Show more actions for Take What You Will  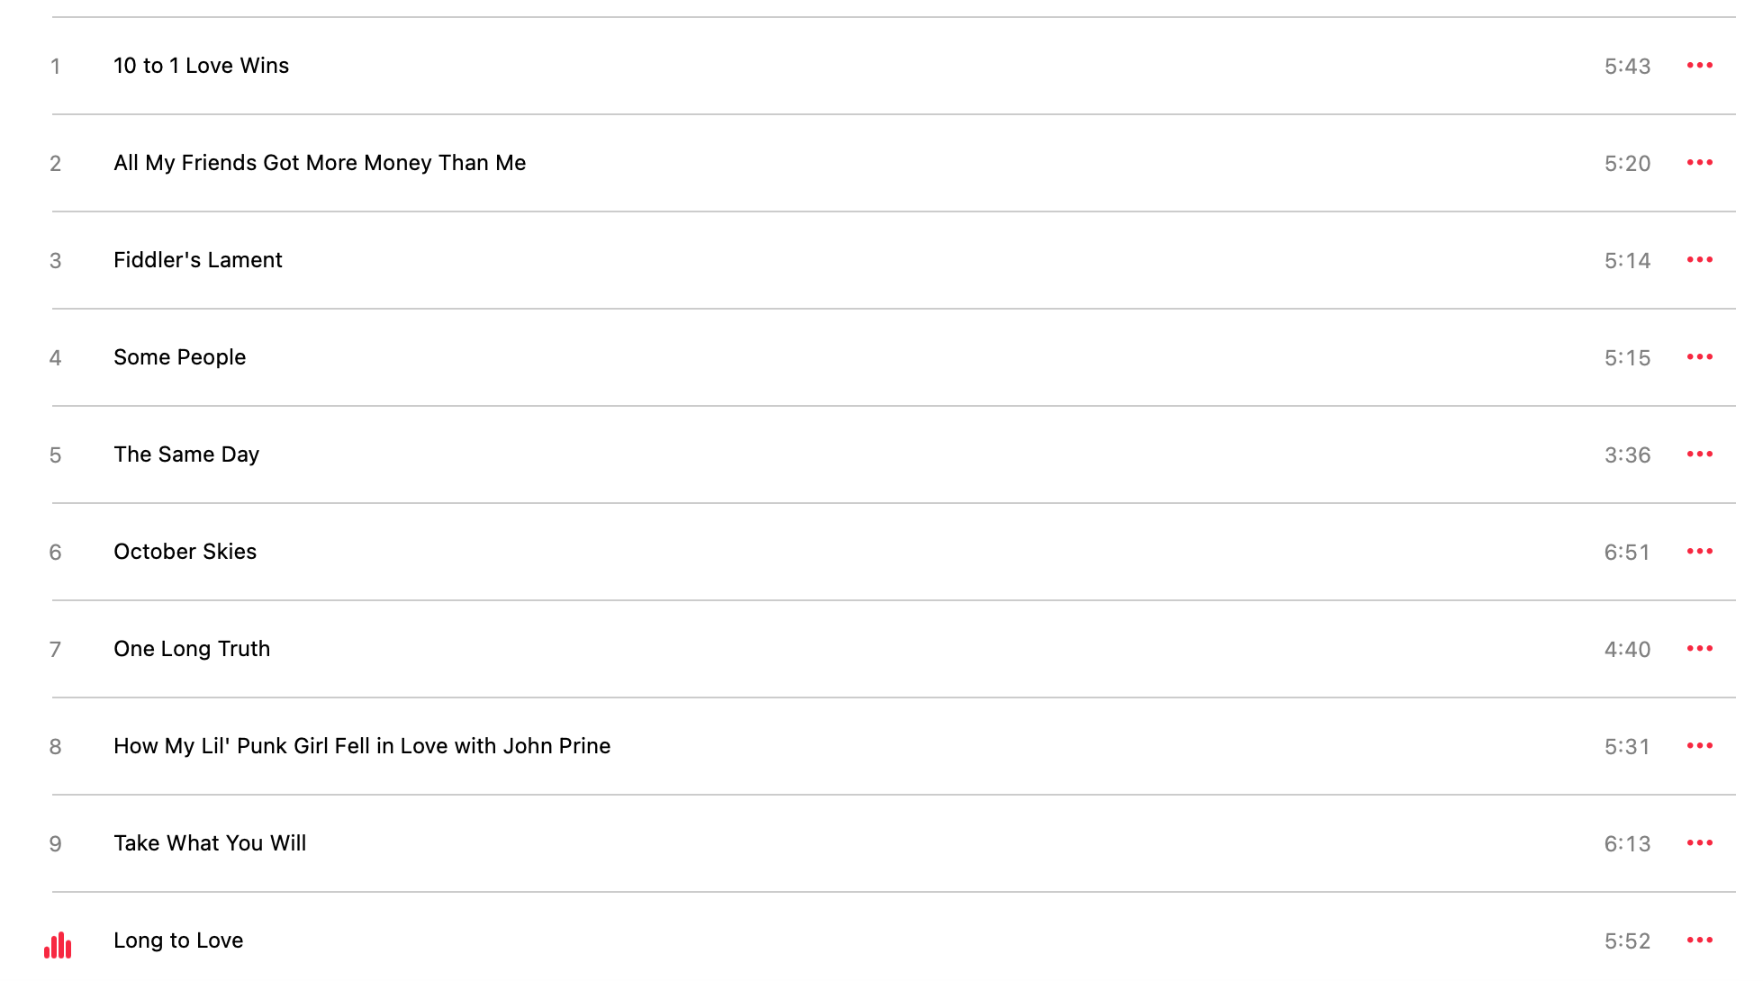point(1699,843)
